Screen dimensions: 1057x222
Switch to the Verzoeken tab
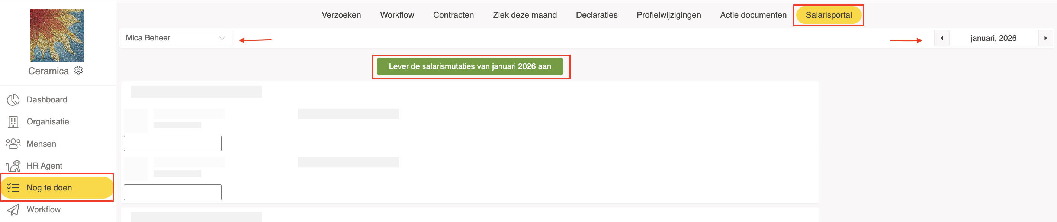[341, 15]
